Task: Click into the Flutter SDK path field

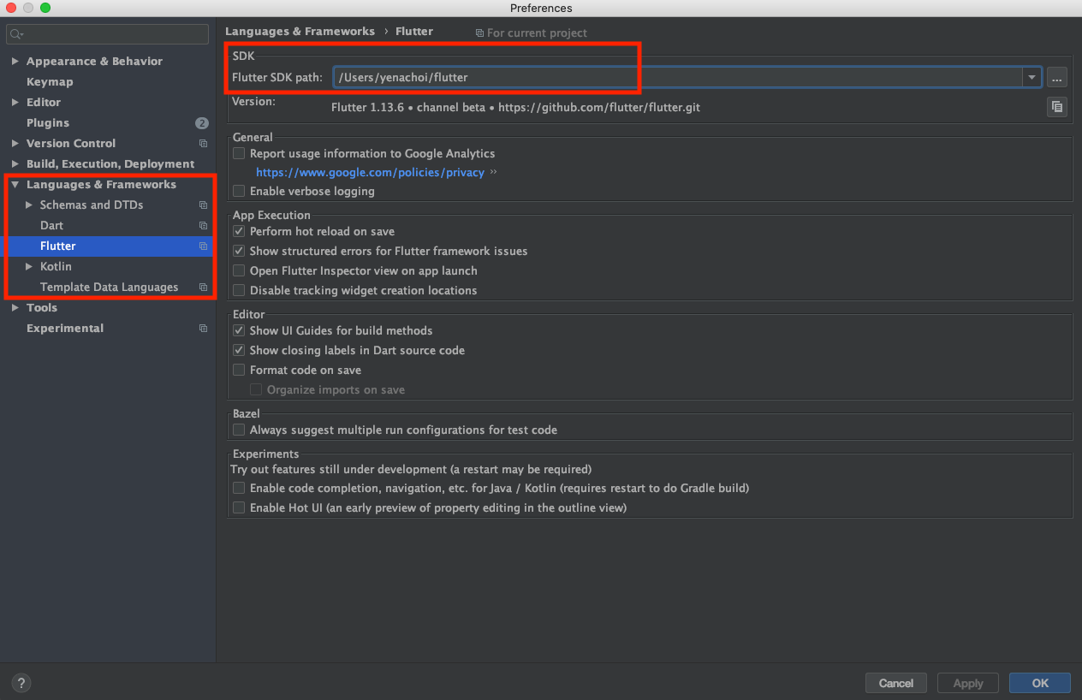Action: coord(678,77)
